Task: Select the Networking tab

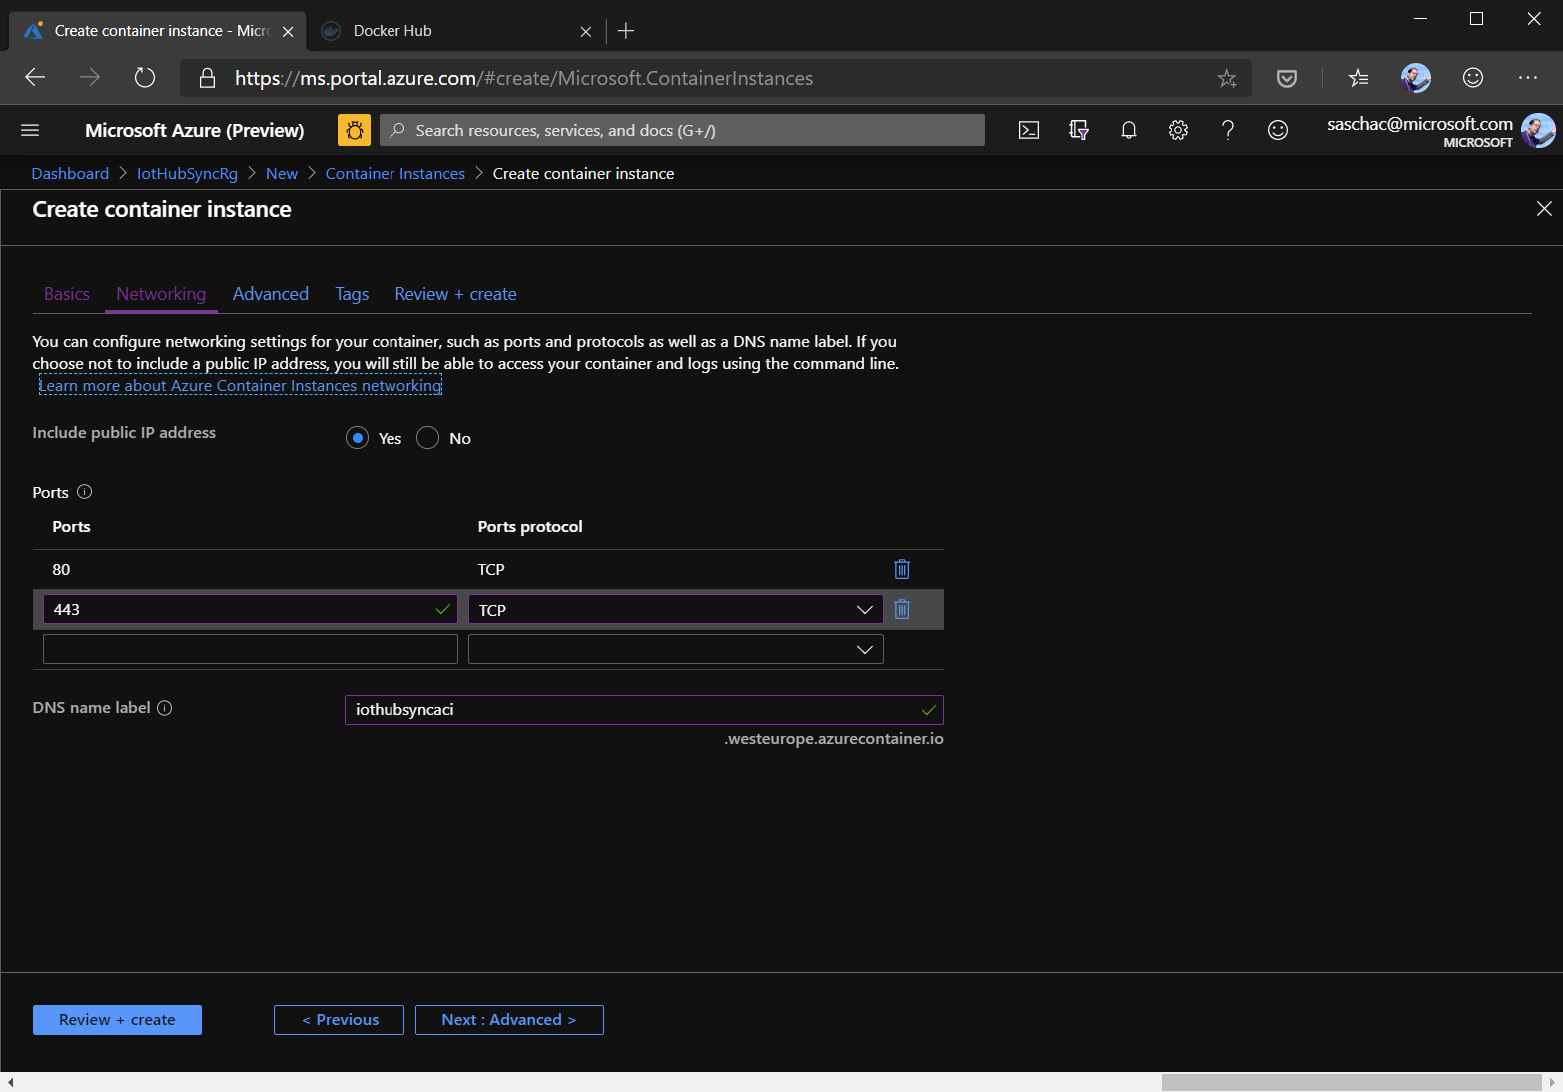Action: pyautogui.click(x=161, y=294)
